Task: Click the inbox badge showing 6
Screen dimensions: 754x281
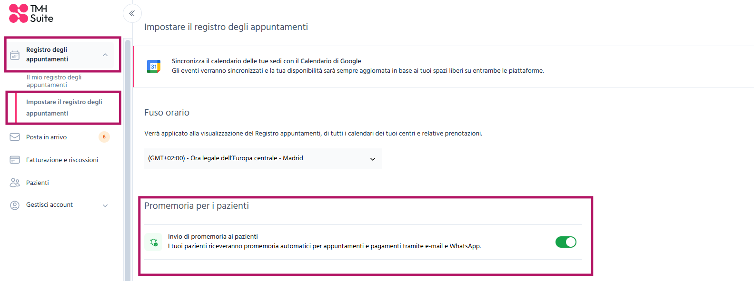Action: (x=104, y=137)
